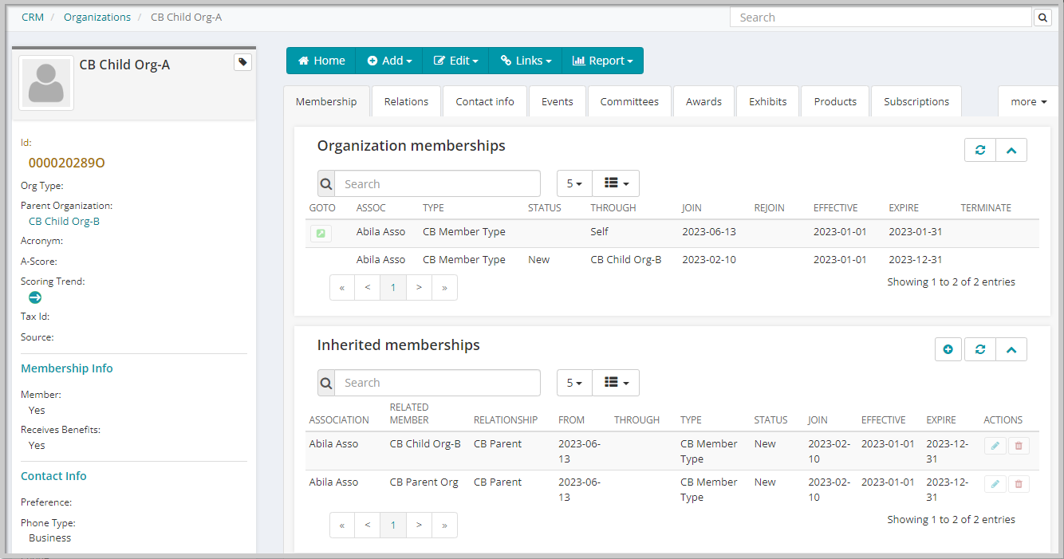The width and height of the screenshot is (1064, 559).
Task: Focus the Inherited memberships search field
Action: pos(437,383)
